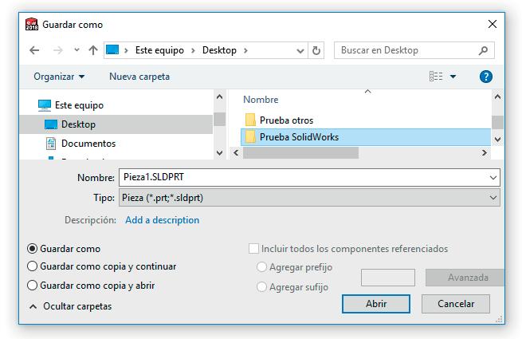Open the Nombre filename dropdown arrow

point(493,178)
